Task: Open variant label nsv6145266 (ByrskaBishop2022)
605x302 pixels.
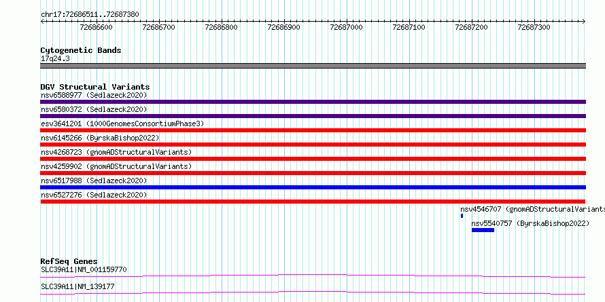Action: click(100, 138)
